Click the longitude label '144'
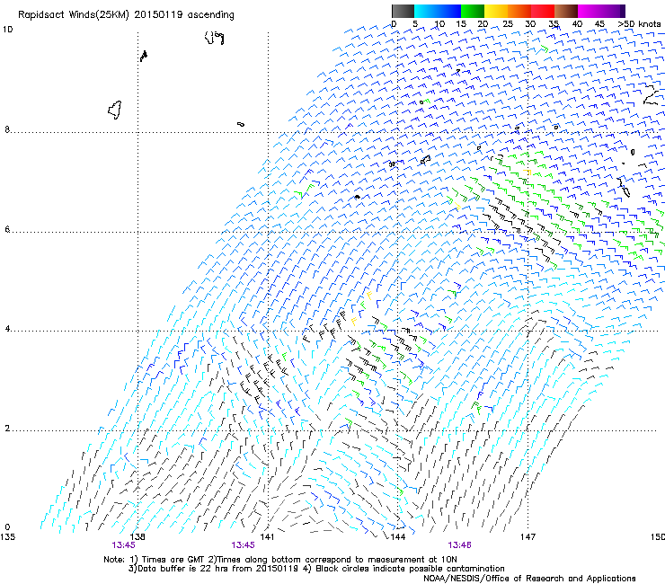665x584 pixels. pyautogui.click(x=397, y=537)
